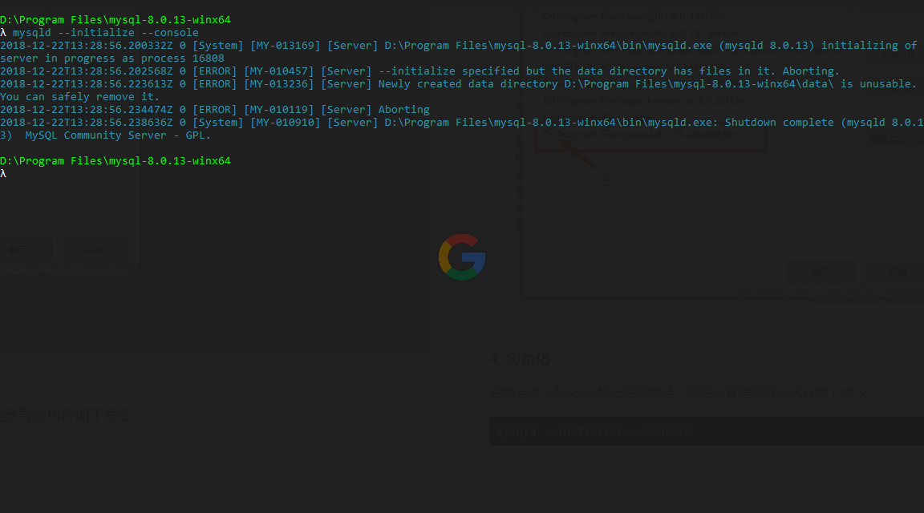Click [ERROR] tag on the MY-013236 line

[x=215, y=83]
